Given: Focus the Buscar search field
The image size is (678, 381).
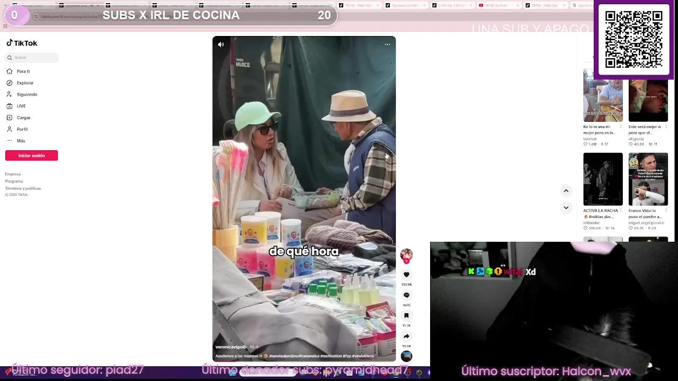Looking at the screenshot, I should pos(32,57).
